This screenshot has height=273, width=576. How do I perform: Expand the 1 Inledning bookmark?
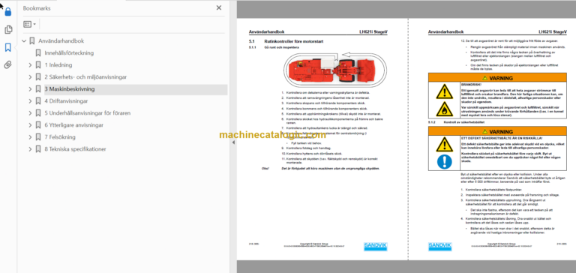coord(30,65)
